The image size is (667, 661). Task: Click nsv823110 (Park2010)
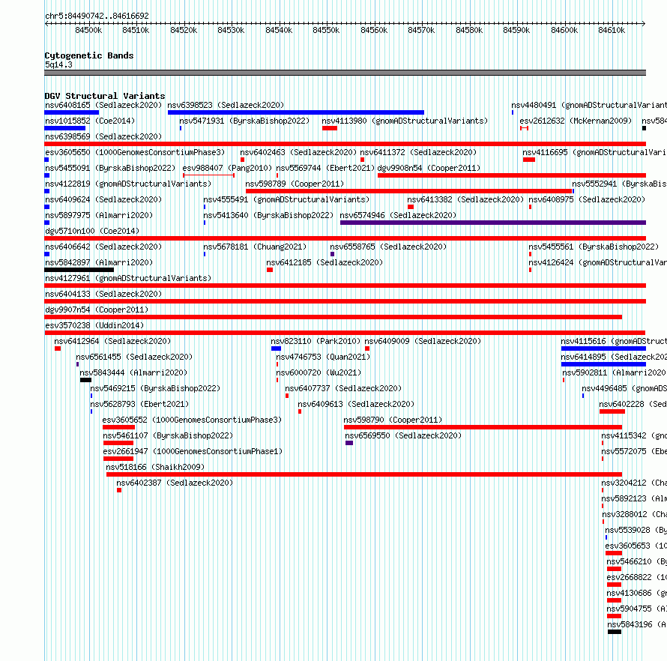tap(316, 341)
